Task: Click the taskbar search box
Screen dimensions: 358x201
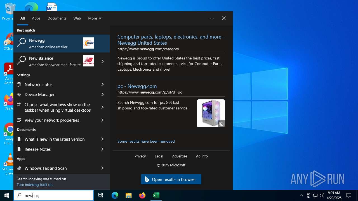Action: [x=54, y=195]
